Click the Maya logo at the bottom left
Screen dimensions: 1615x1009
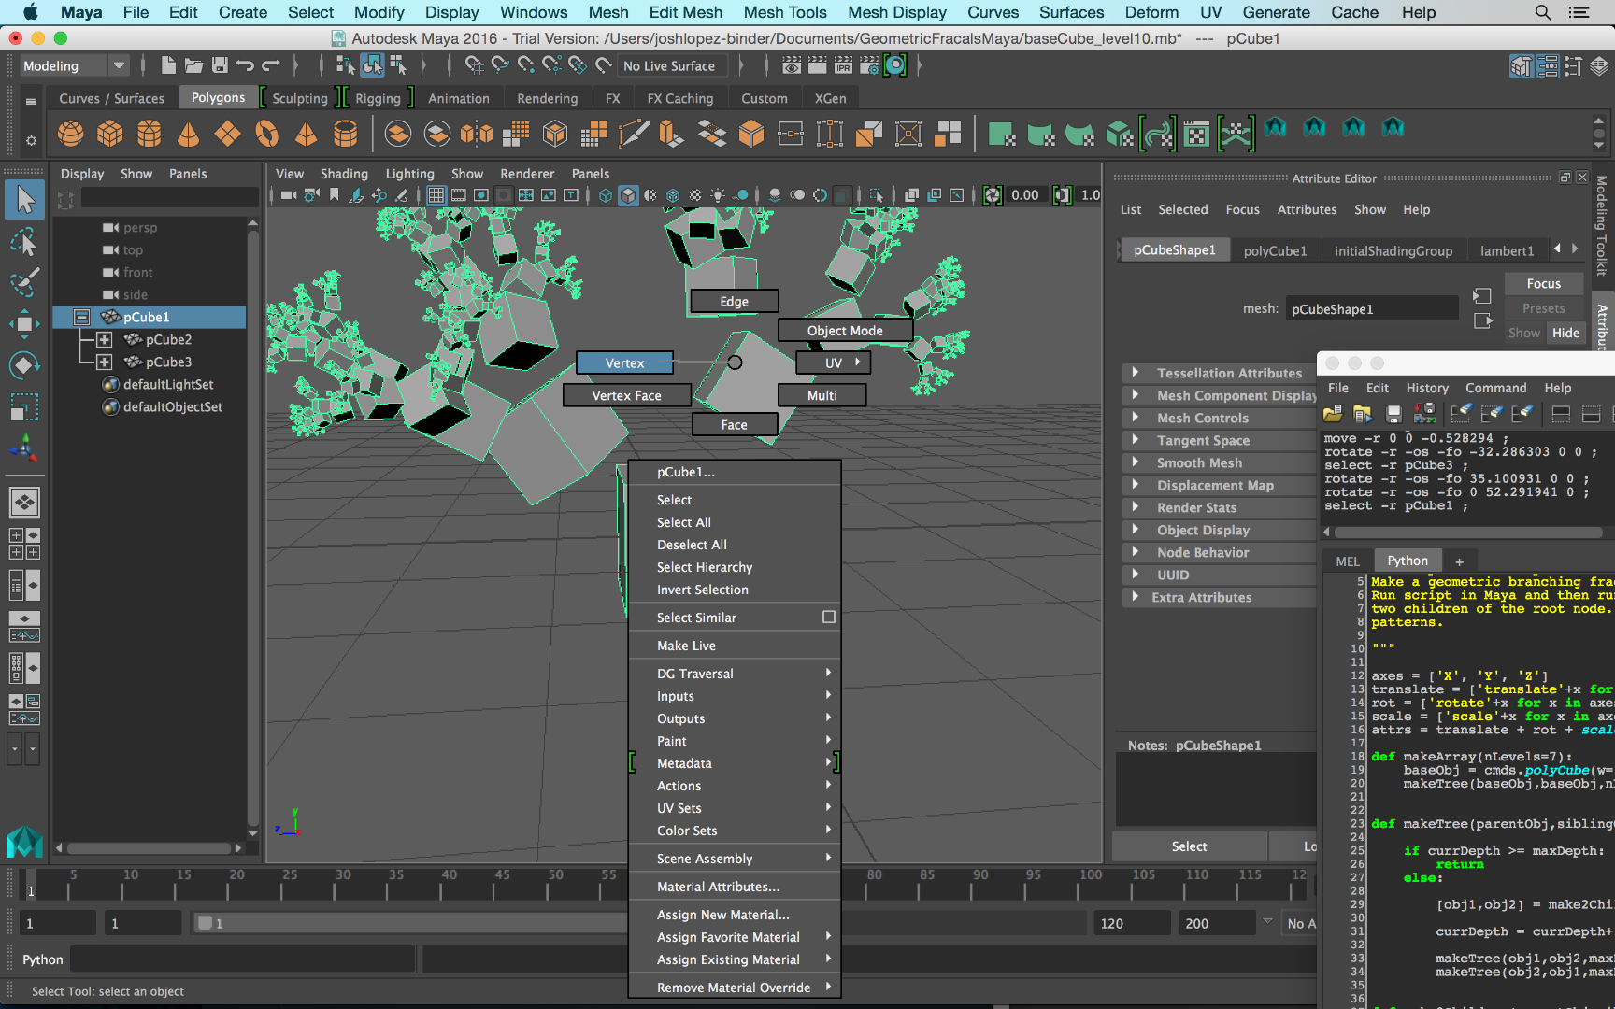(24, 842)
